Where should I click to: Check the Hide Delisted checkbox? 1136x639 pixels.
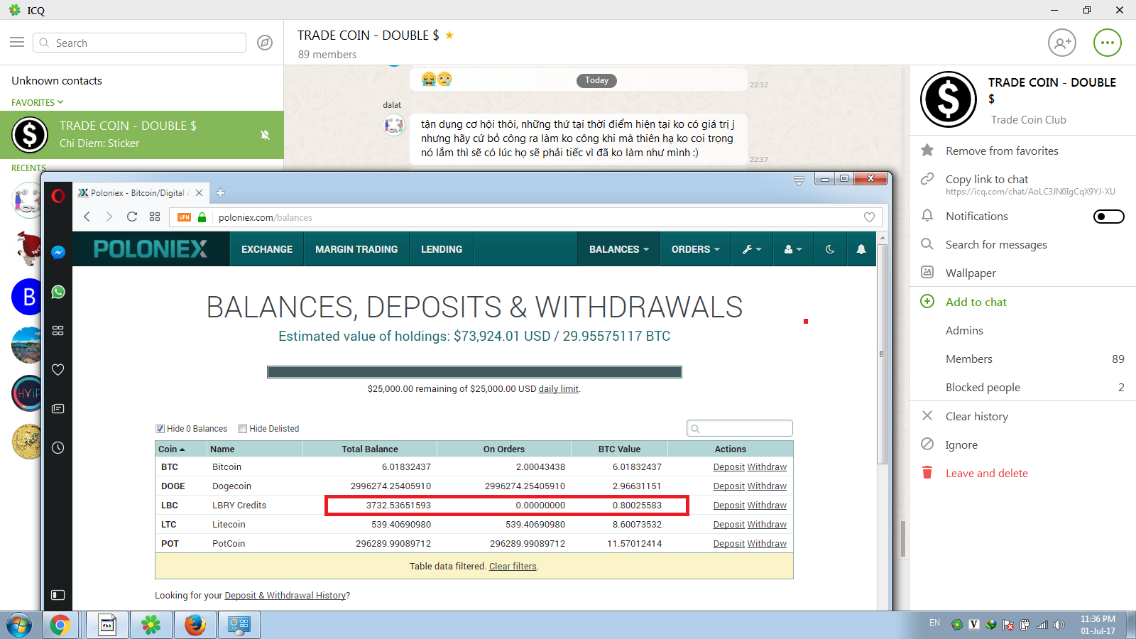[243, 428]
